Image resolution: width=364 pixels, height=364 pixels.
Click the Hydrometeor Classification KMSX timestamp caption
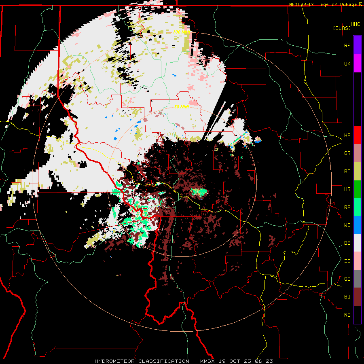(184, 361)
